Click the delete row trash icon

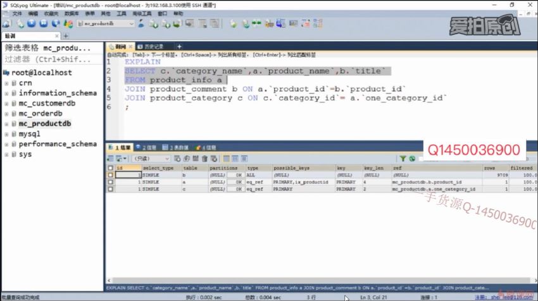point(204,159)
